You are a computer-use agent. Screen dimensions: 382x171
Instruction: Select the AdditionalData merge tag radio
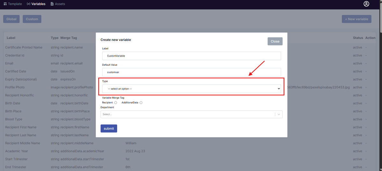click(x=141, y=103)
